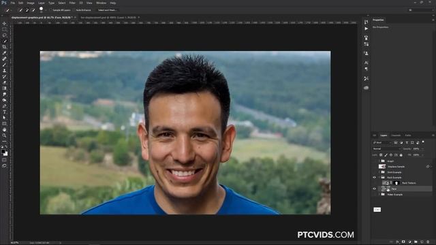Open the File menu

[13, 3]
